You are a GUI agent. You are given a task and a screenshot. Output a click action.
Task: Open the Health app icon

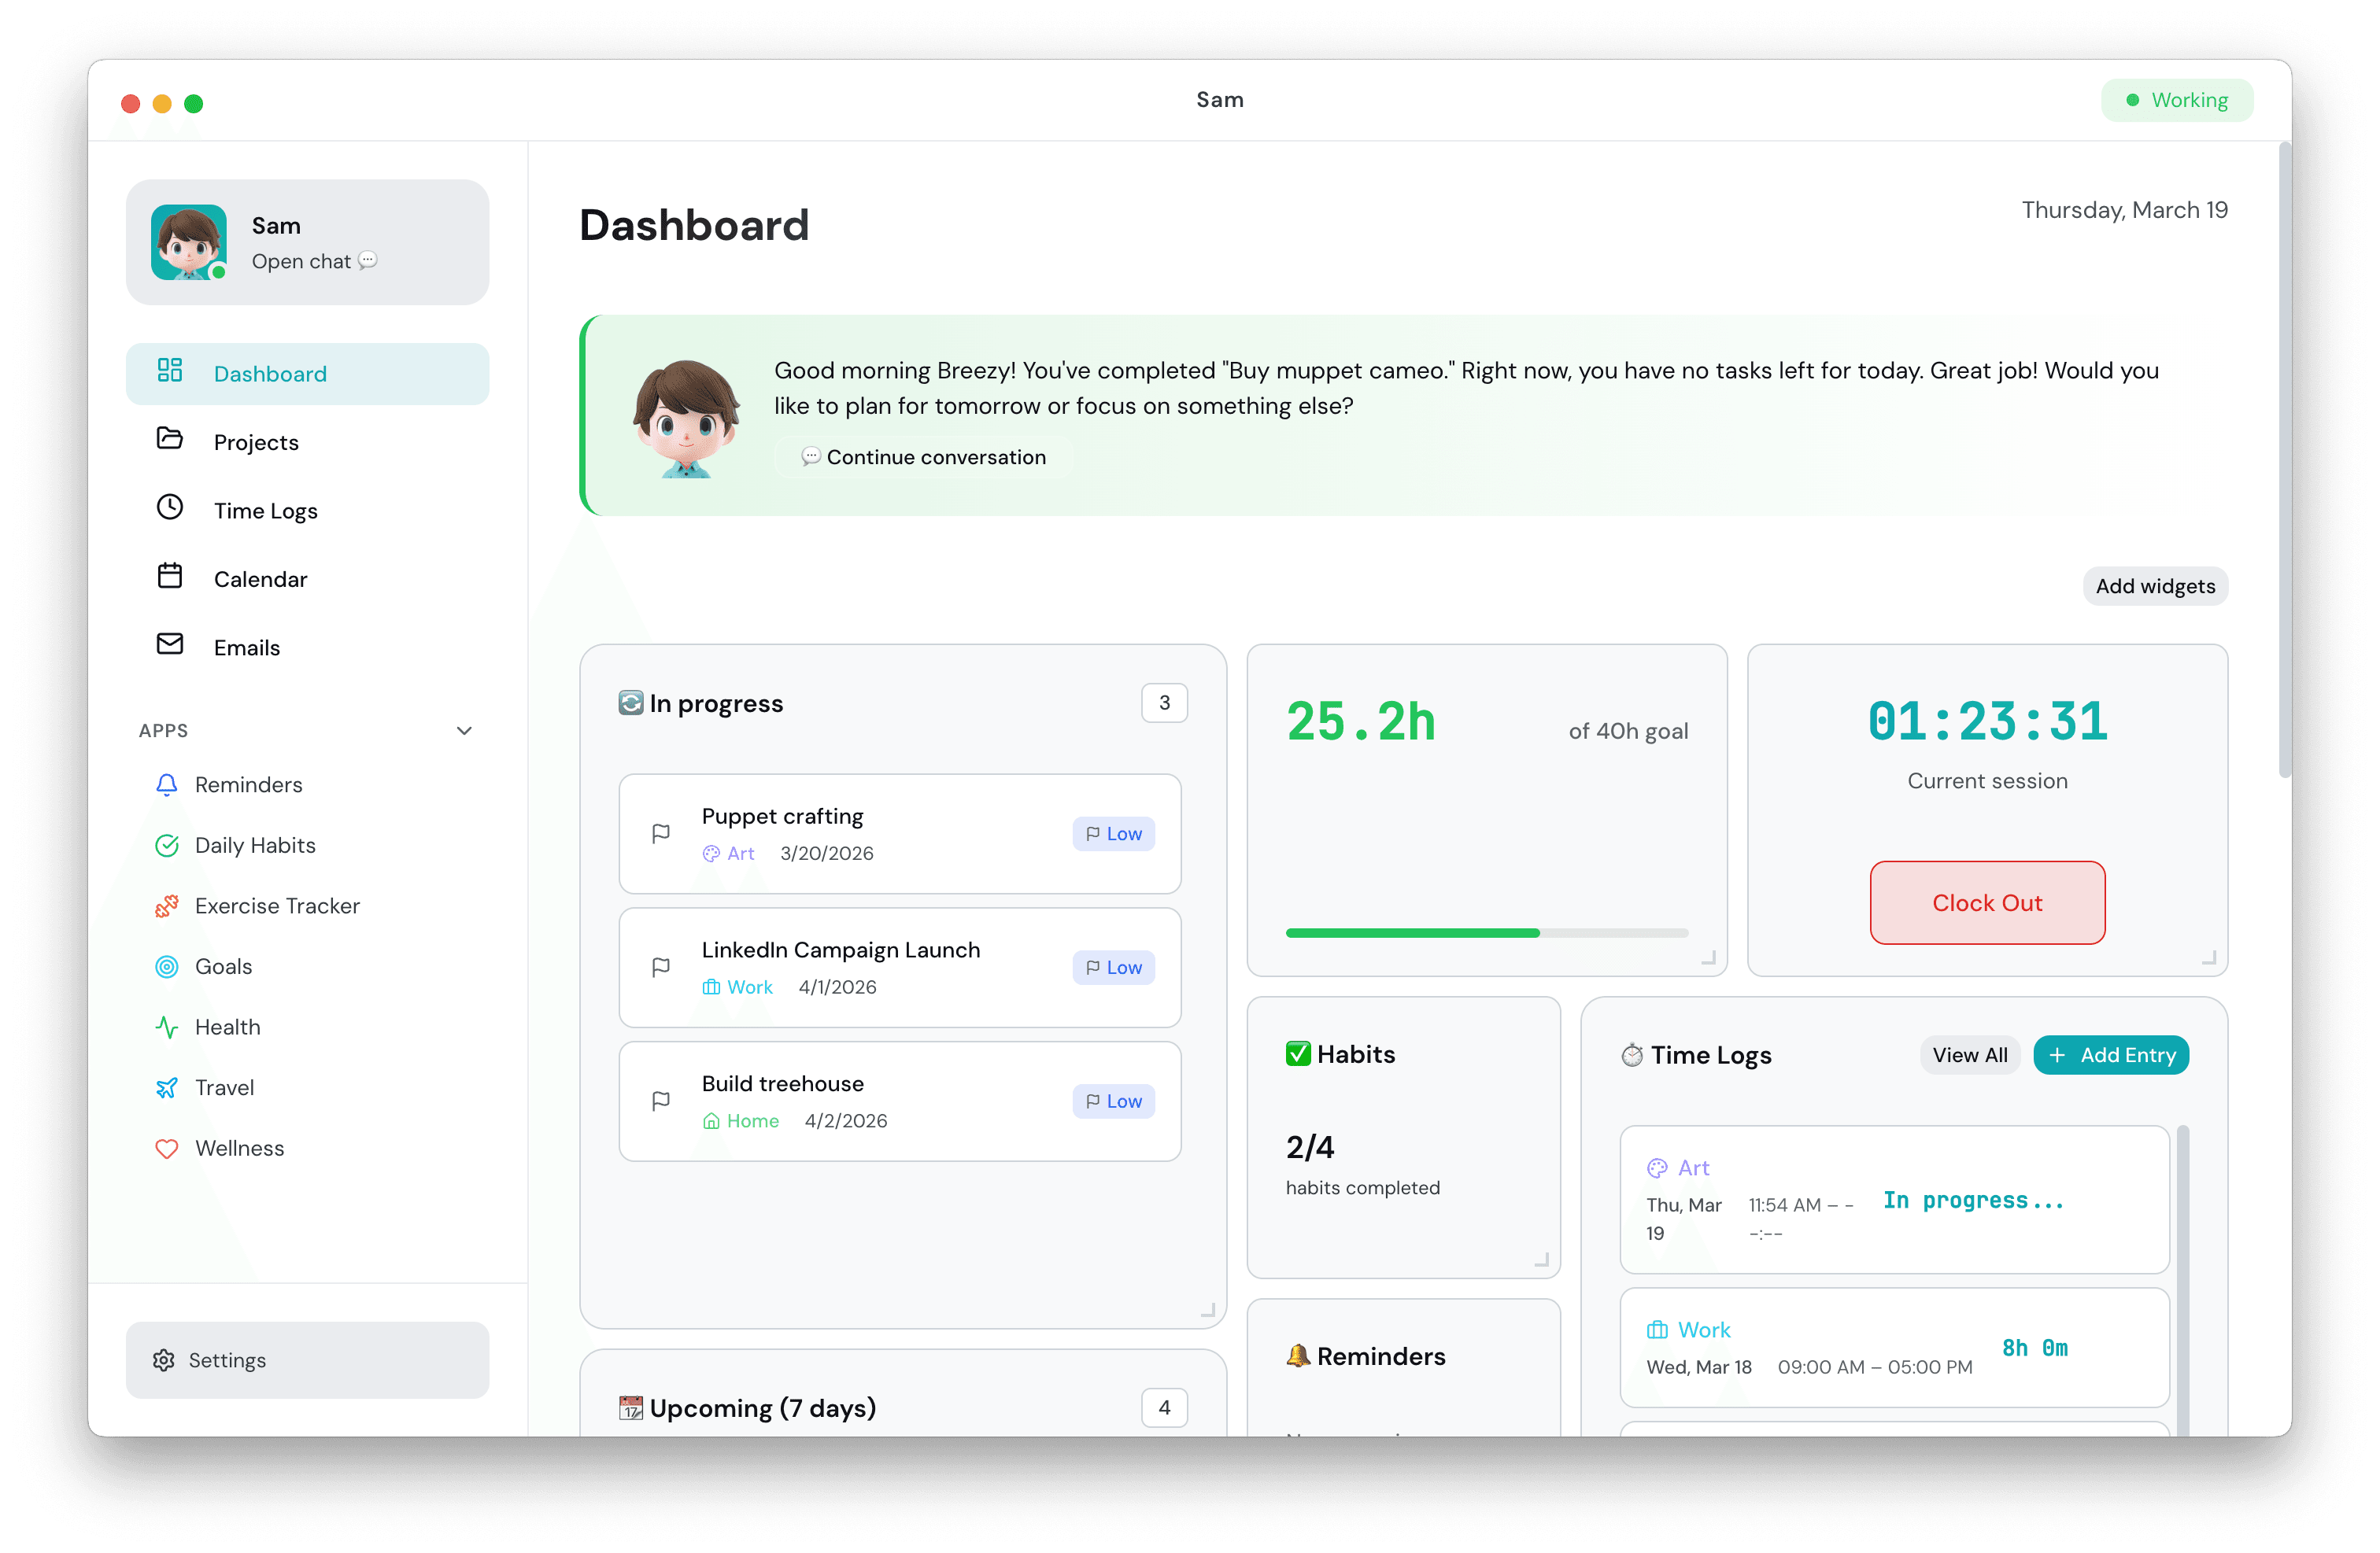[x=167, y=1027]
